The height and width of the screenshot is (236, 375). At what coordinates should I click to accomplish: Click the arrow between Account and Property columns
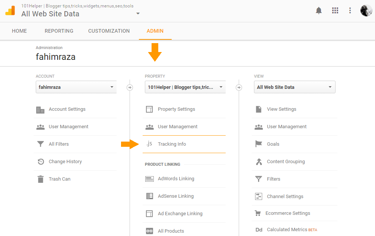130,87
